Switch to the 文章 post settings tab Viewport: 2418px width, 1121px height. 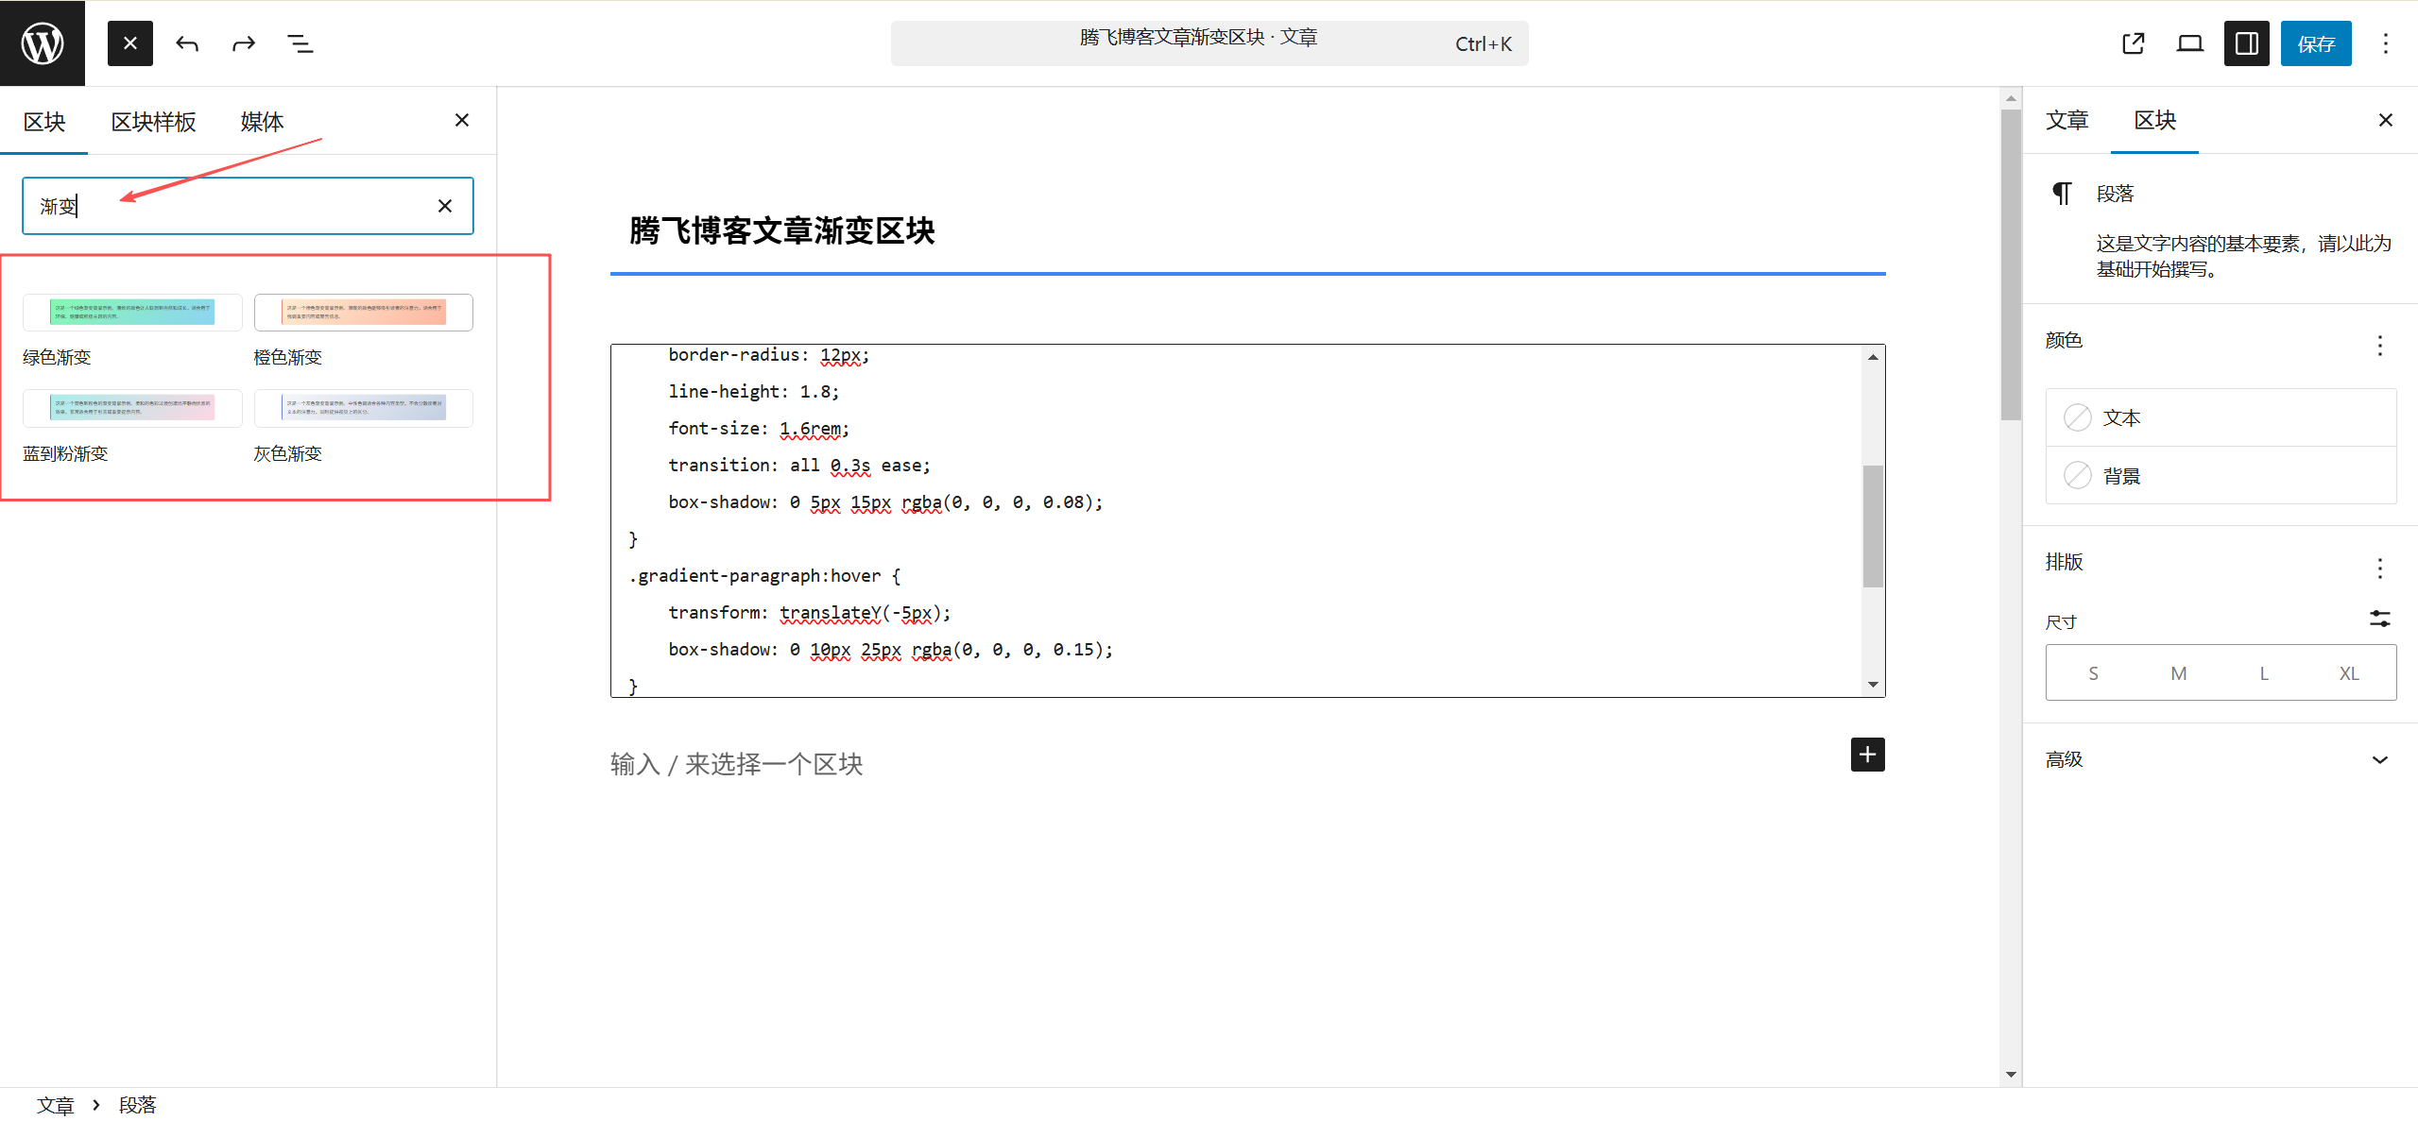pyautogui.click(x=2066, y=120)
